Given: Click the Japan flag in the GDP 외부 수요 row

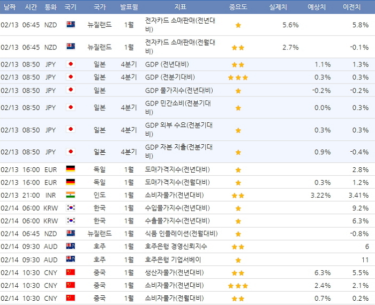Looking at the screenshot, I should pos(71,129).
